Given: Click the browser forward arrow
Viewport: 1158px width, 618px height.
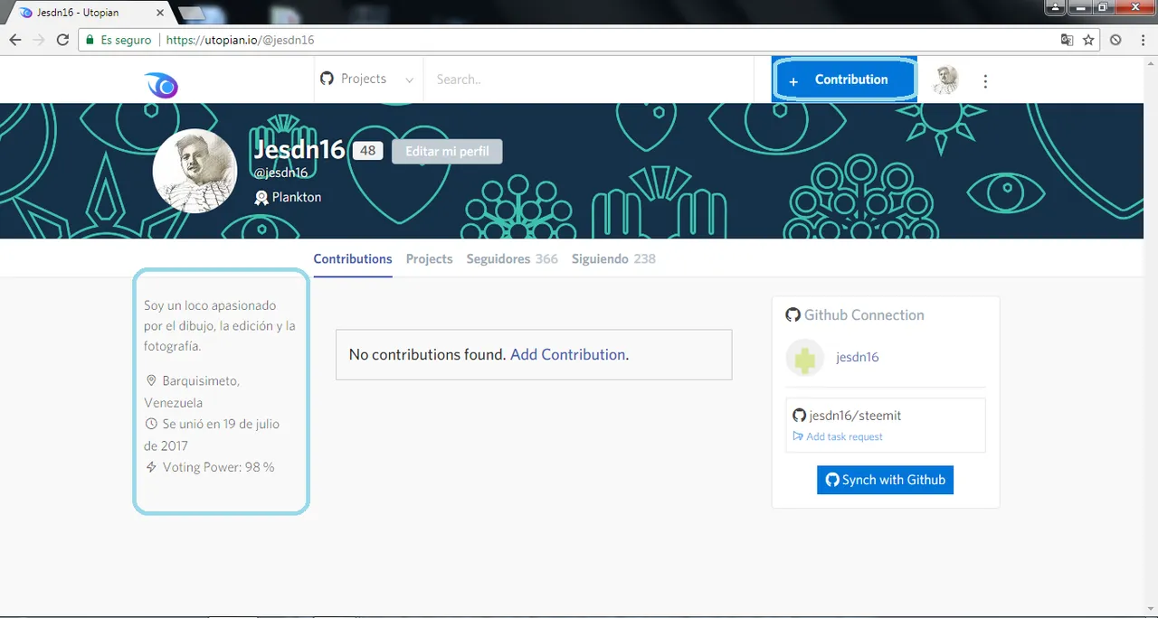Looking at the screenshot, I should [x=39, y=40].
